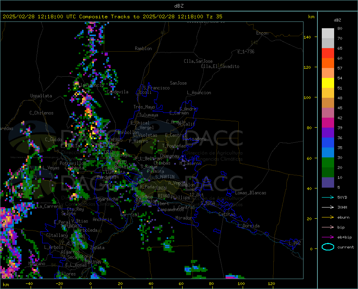Click the 'Uspallata' map label
The image size is (358, 289).
(x=41, y=96)
